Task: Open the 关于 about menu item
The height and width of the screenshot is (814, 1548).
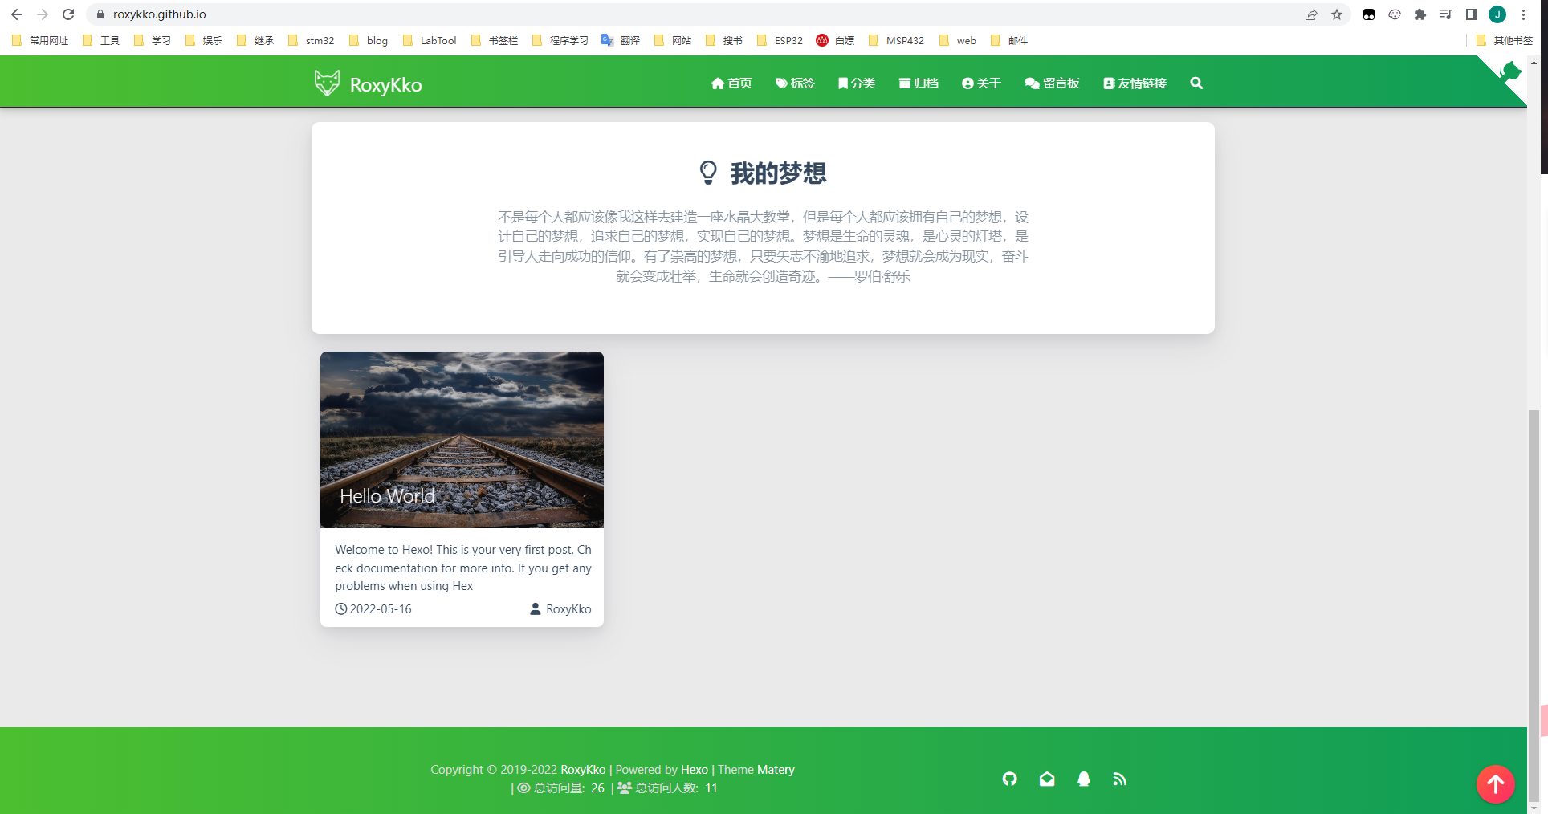Action: (x=981, y=83)
